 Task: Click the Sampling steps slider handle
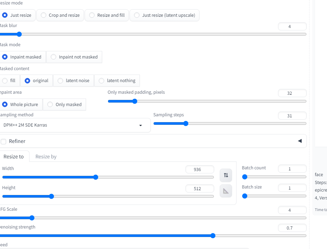tap(186, 123)
